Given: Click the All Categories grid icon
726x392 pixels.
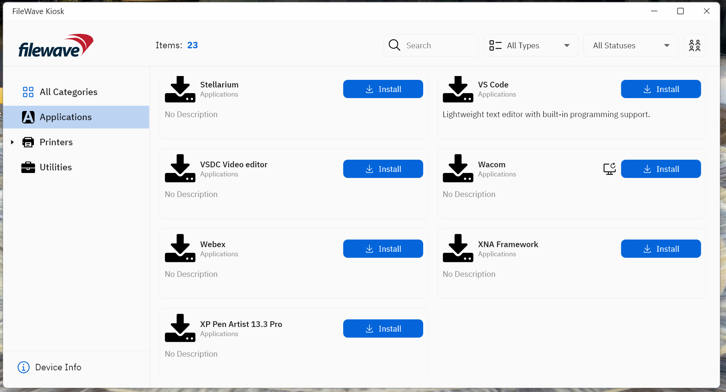Looking at the screenshot, I should 28,92.
